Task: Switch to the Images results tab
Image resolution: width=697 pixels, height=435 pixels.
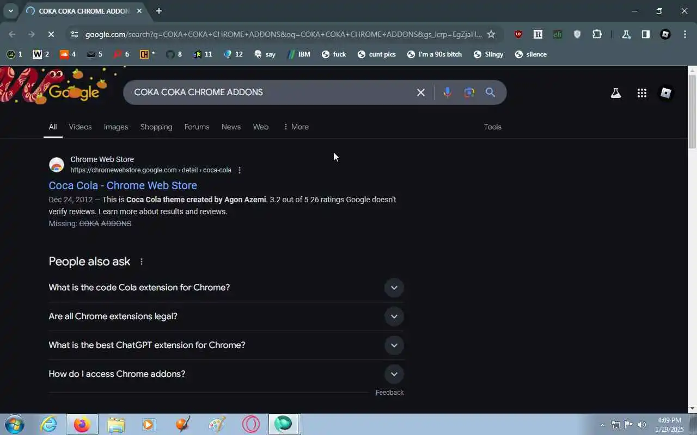Action: 116,127
